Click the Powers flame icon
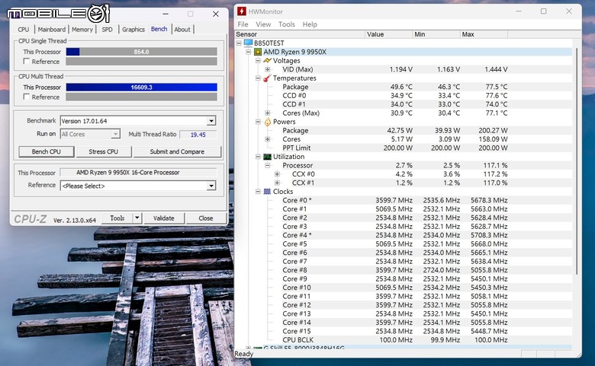This screenshot has height=366, width=595. click(x=267, y=122)
